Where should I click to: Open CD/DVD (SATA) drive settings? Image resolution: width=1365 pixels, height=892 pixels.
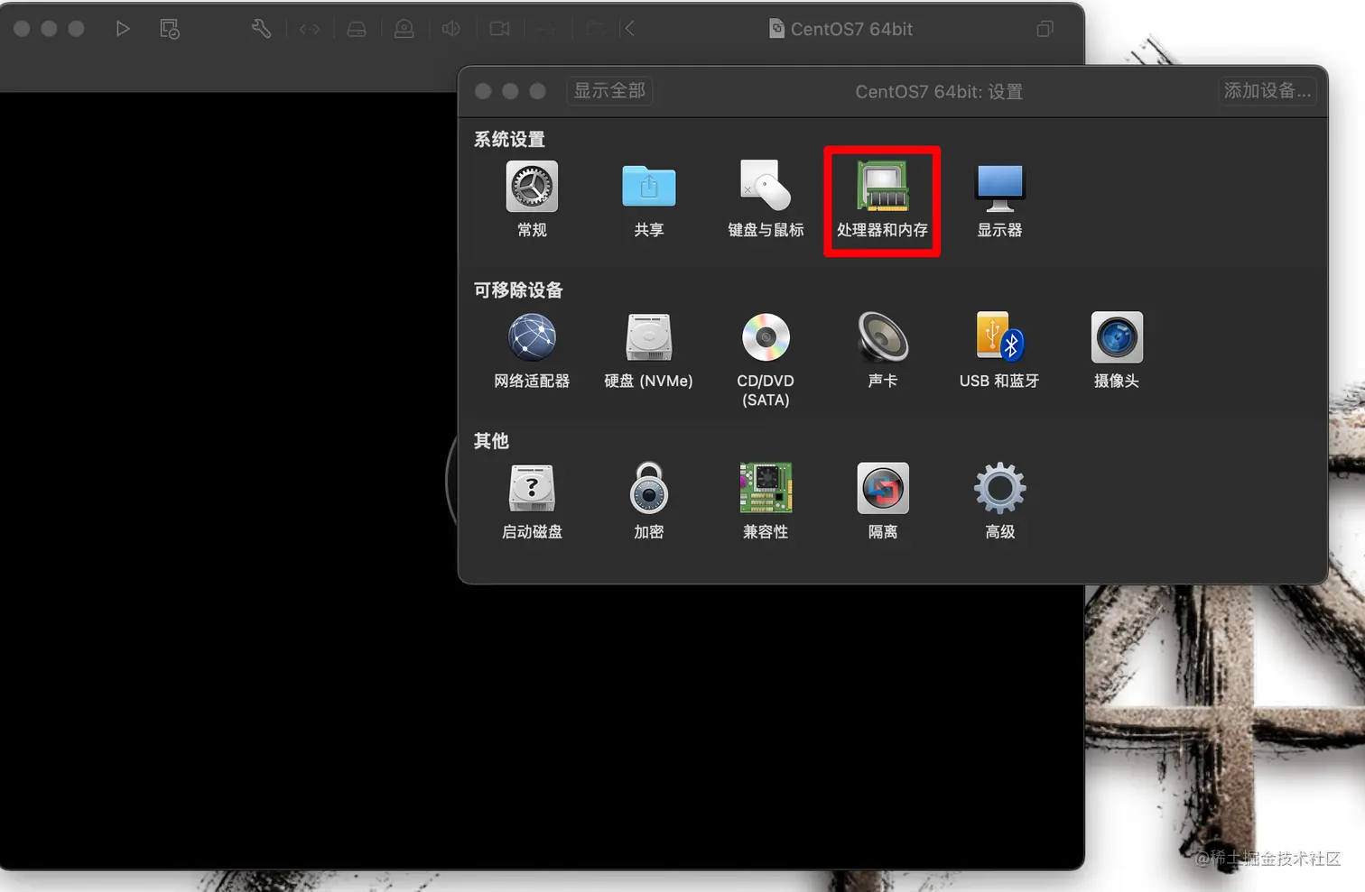pos(766,360)
